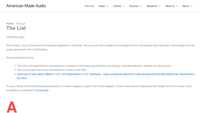Expand the chevron next to Sources
Screen dimensions: 201x113
pos(141,6)
